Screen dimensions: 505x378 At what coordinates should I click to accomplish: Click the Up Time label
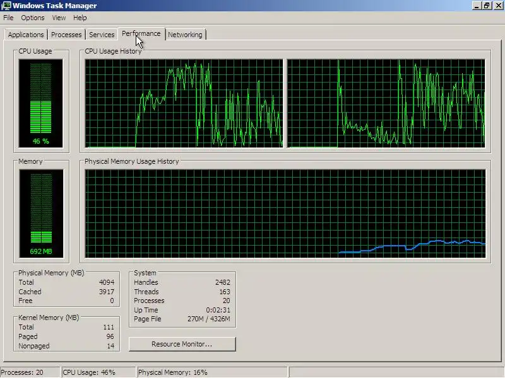tap(146, 310)
